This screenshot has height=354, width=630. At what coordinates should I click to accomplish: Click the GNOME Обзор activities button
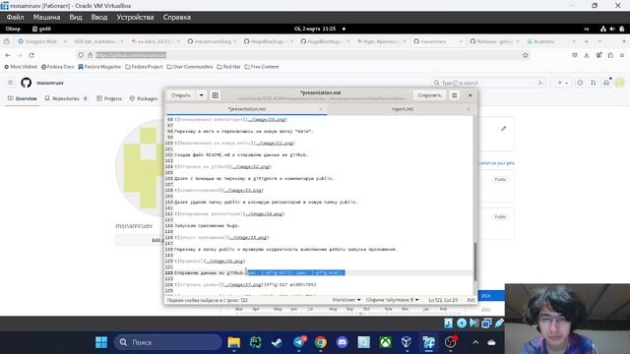(x=13, y=29)
